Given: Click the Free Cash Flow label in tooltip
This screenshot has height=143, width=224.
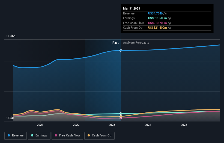Looking at the screenshot, I should tap(133, 23).
